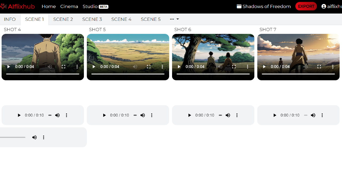342x192 pixels.
Task: Mute the Shot 5 video
Action: pyautogui.click(x=135, y=67)
